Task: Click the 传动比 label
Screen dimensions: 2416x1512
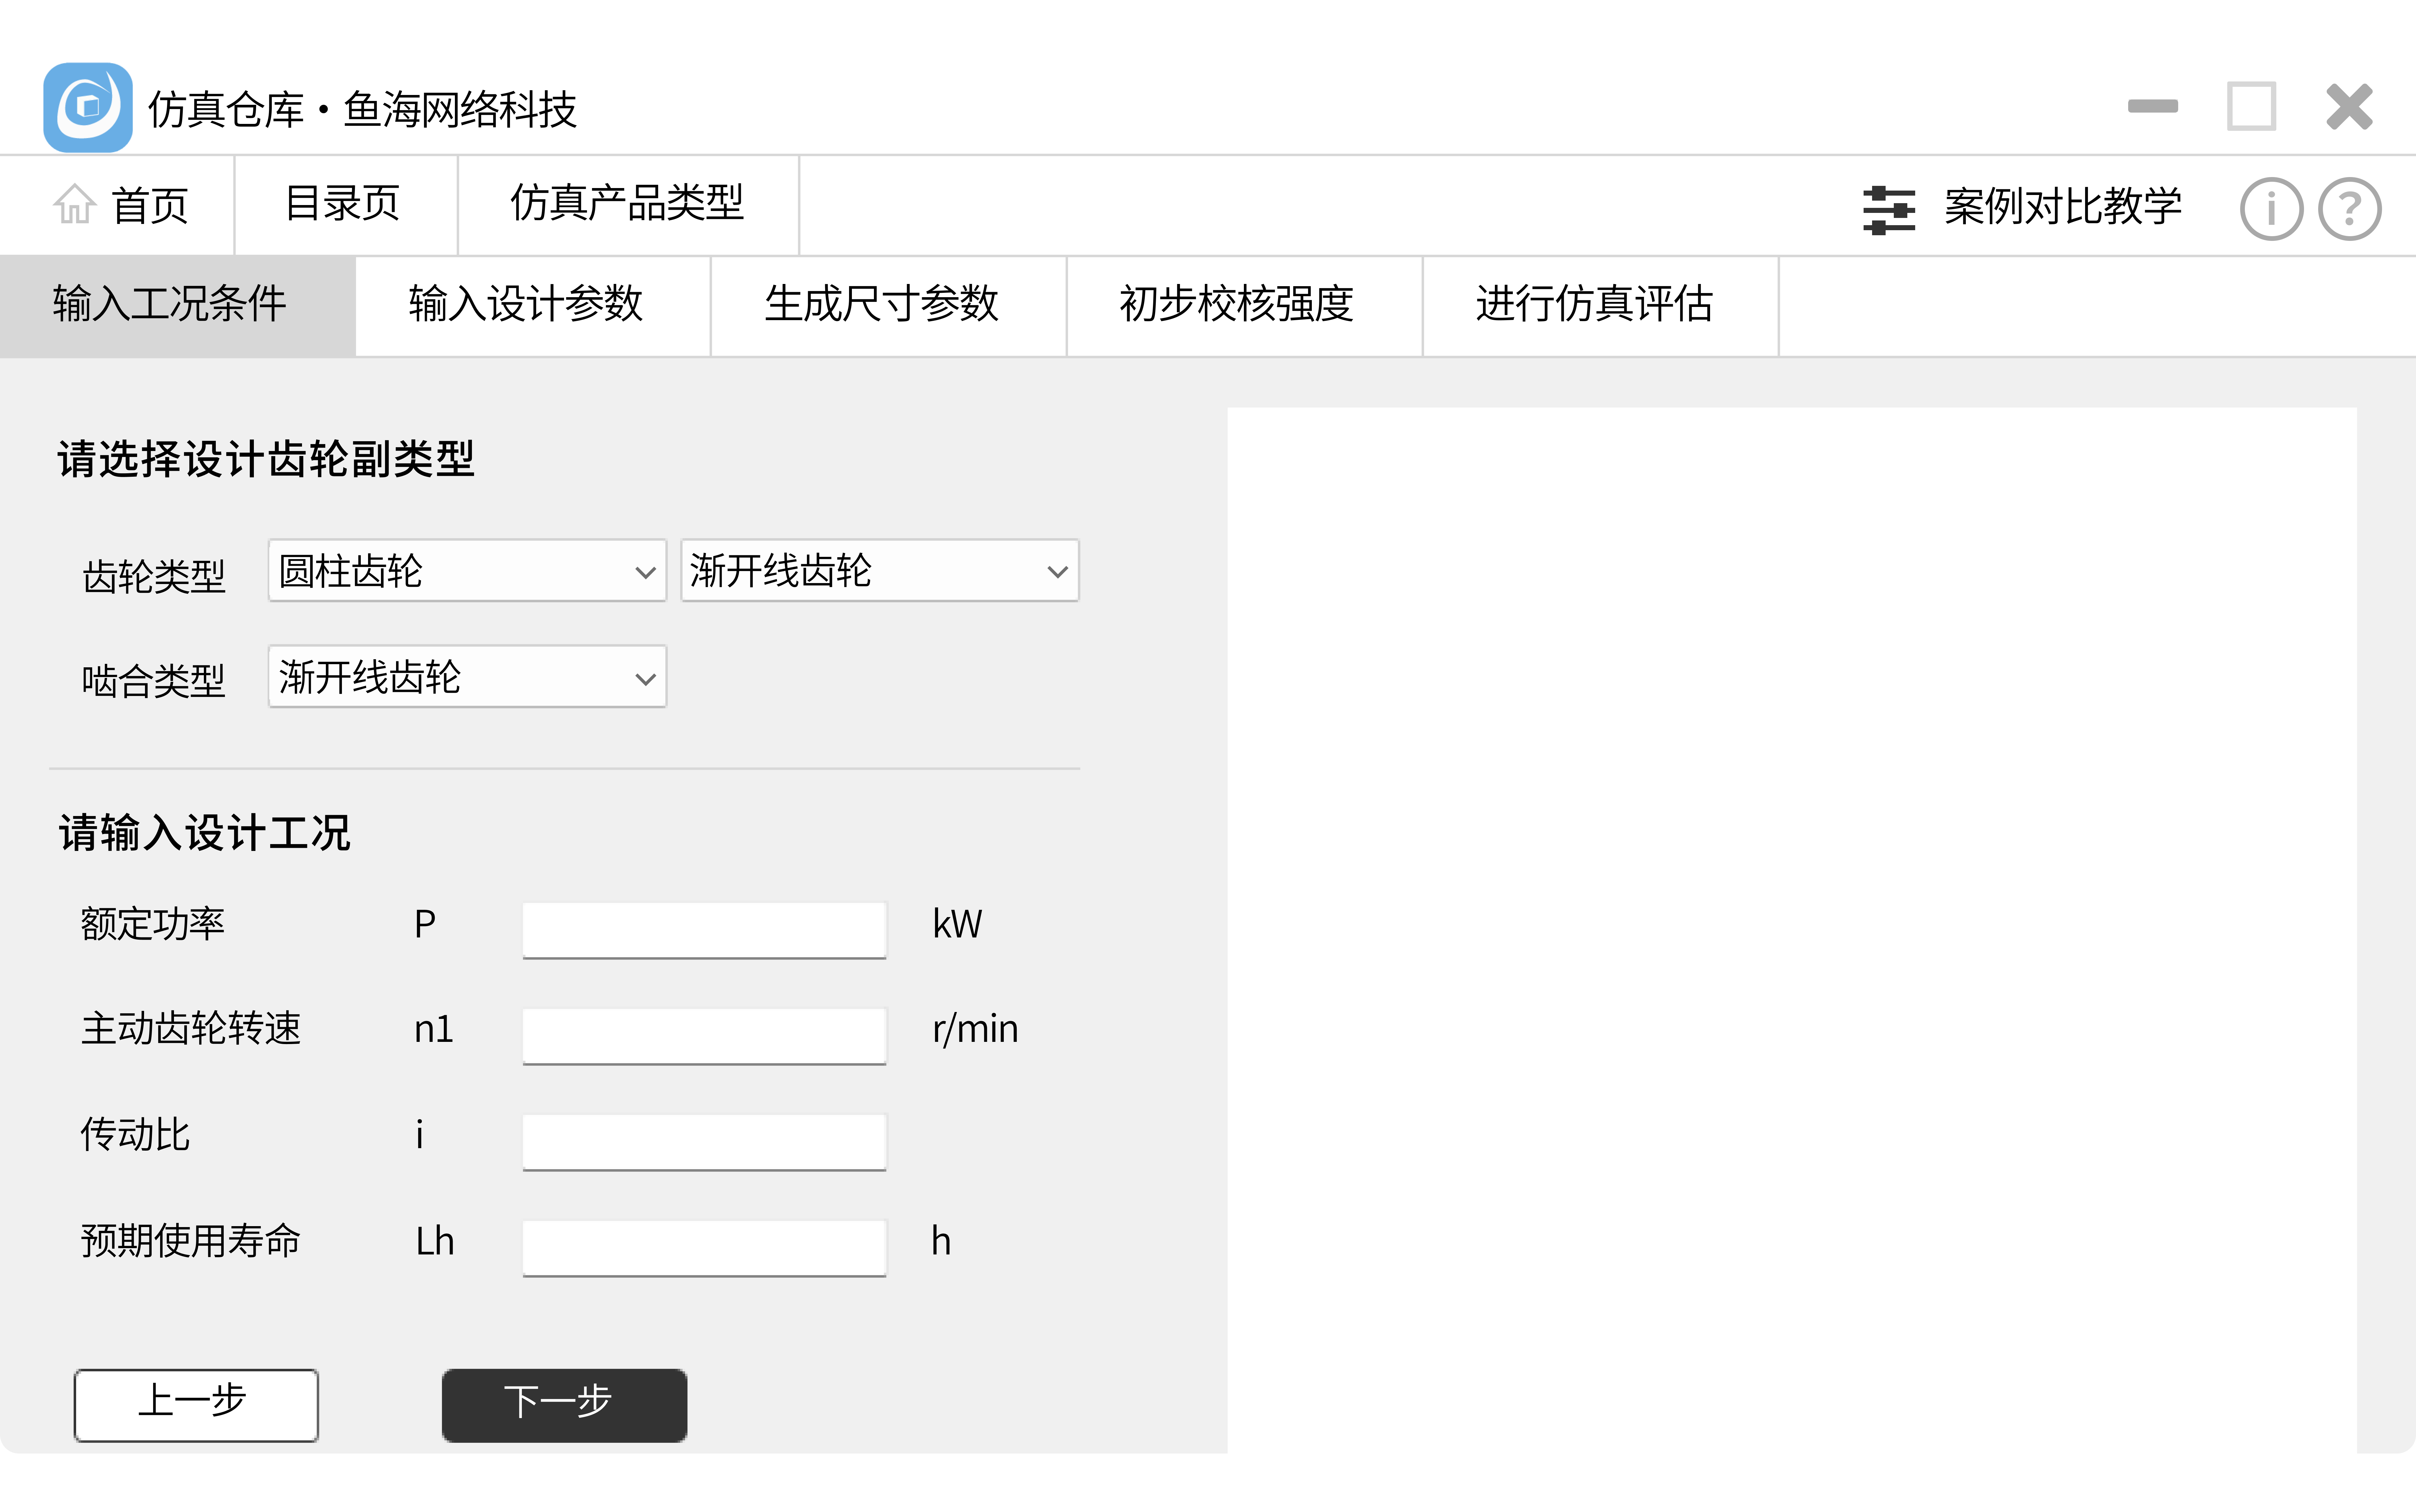Action: 135,1135
